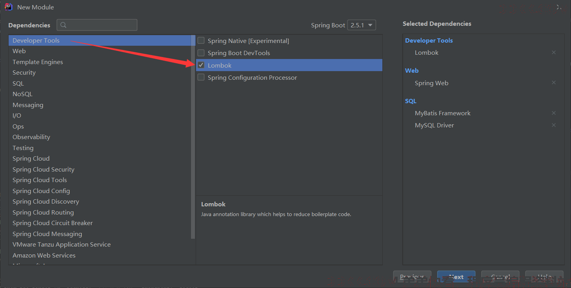Screen dimensions: 571x288
Task: Remove Lombok from Selected Dependencies
Action: point(554,52)
